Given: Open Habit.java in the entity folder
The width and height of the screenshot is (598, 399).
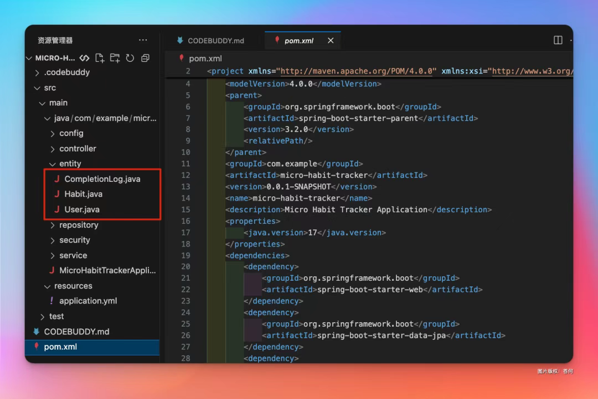Looking at the screenshot, I should pyautogui.click(x=83, y=194).
